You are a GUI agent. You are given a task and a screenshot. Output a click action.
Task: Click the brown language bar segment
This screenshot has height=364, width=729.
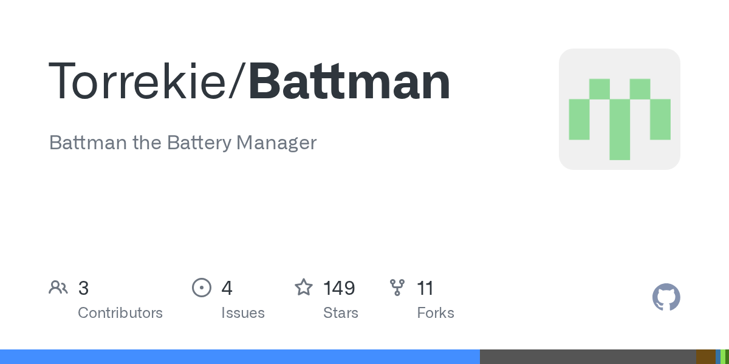click(705, 357)
